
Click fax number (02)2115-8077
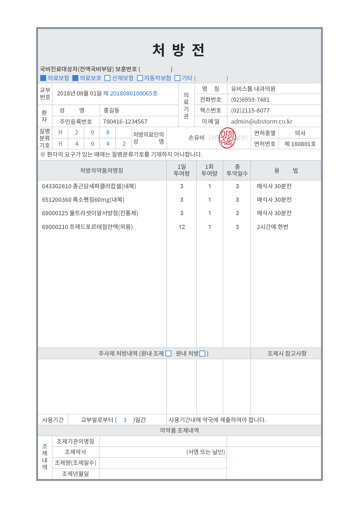(x=250, y=110)
